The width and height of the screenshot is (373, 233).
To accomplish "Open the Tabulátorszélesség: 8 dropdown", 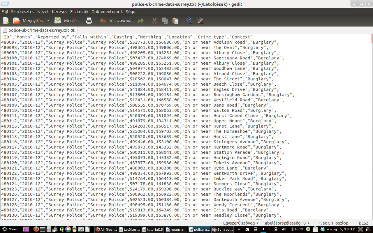I will (x=286, y=223).
